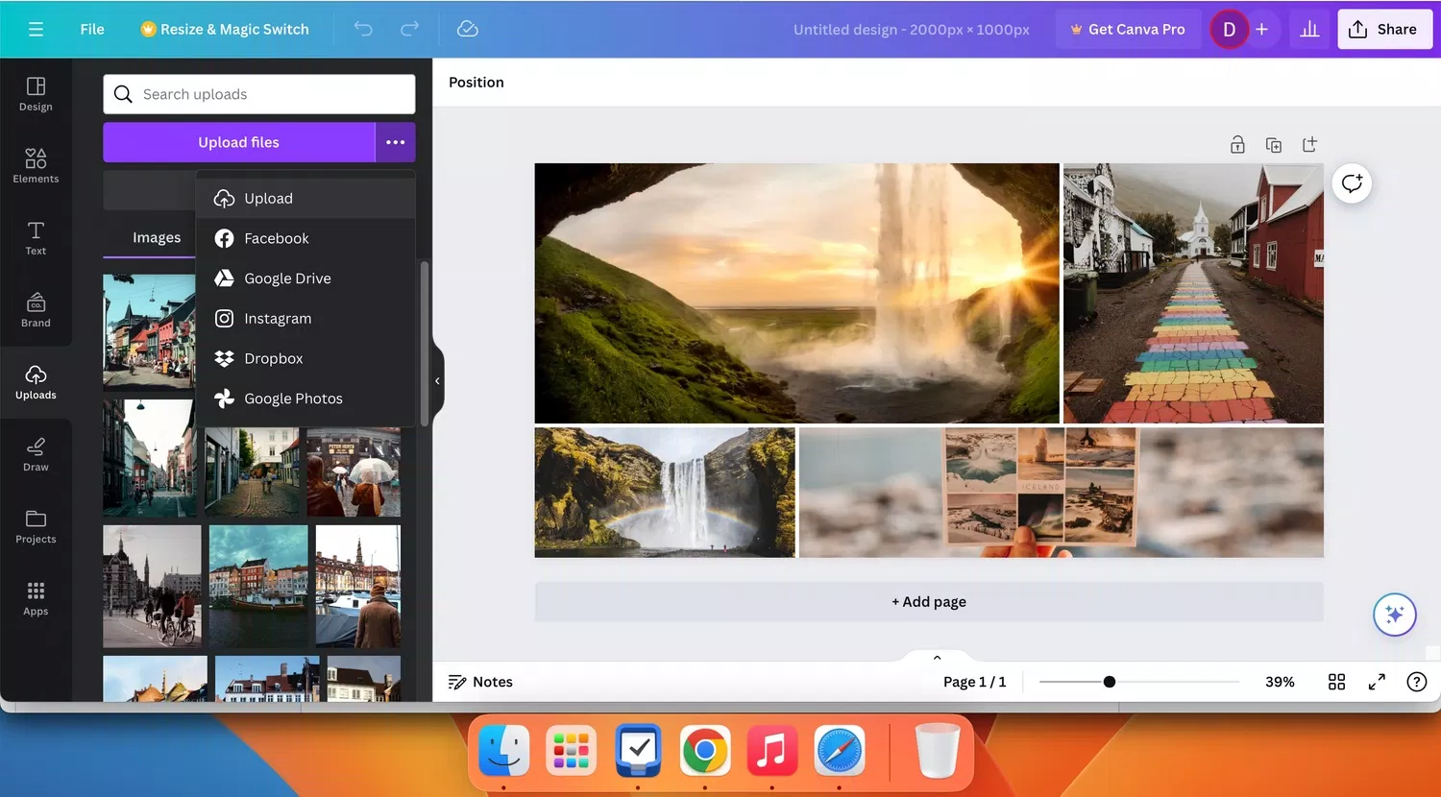Screen dimensions: 1441x797
Task: Add a new page below the design
Action: click(x=928, y=601)
